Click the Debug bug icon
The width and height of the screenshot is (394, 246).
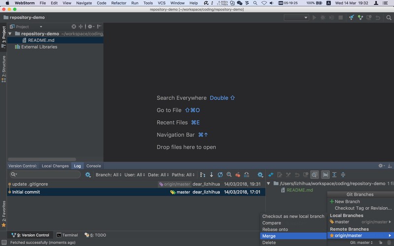323,17
